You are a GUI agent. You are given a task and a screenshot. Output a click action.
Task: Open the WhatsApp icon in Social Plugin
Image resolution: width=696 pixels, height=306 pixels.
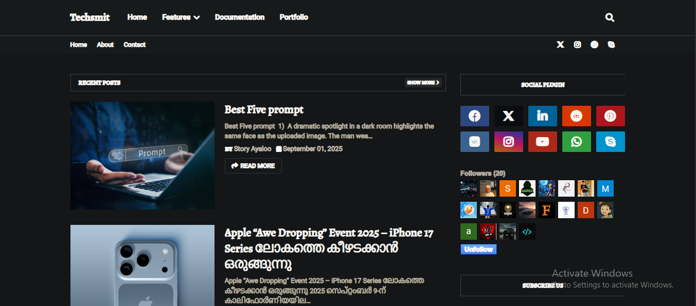click(x=577, y=142)
